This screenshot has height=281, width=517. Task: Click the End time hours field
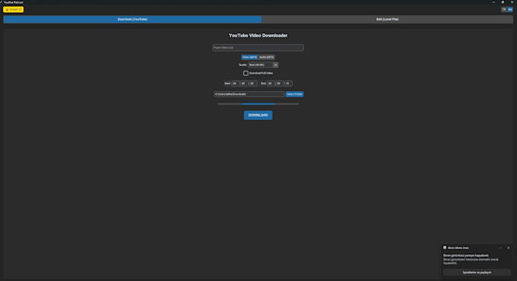coord(271,84)
